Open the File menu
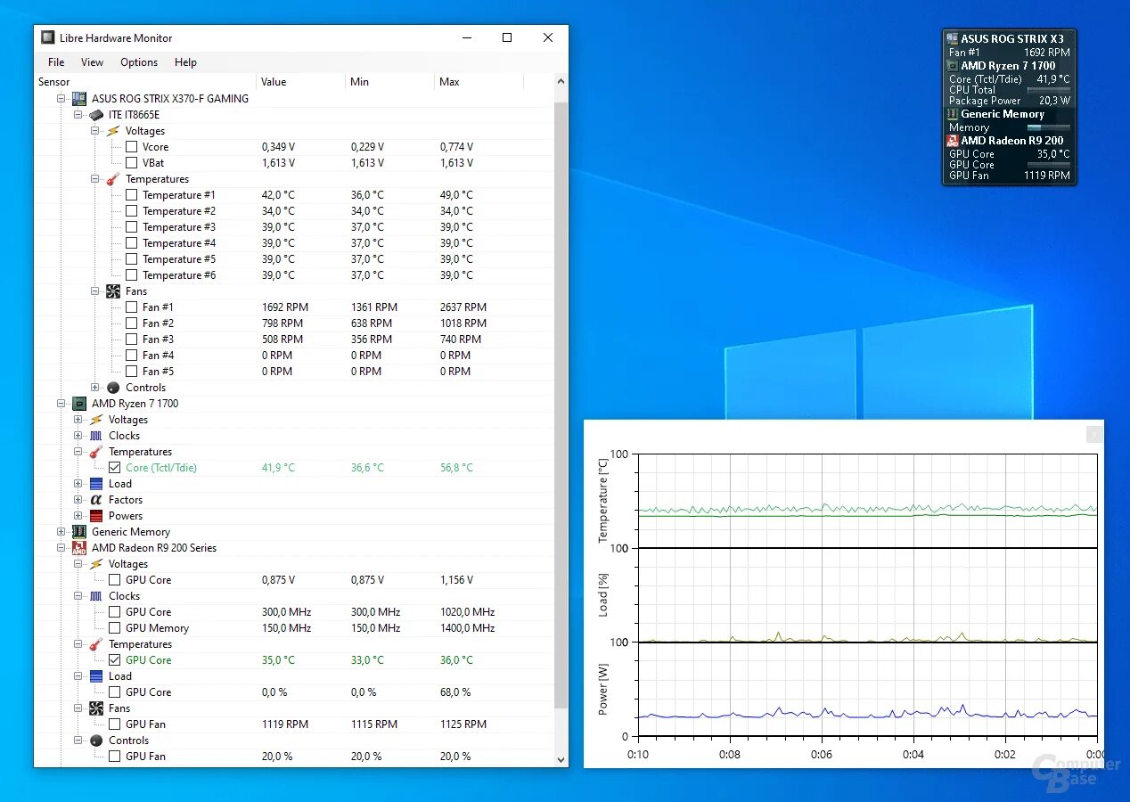The height and width of the screenshot is (802, 1130). pos(56,62)
